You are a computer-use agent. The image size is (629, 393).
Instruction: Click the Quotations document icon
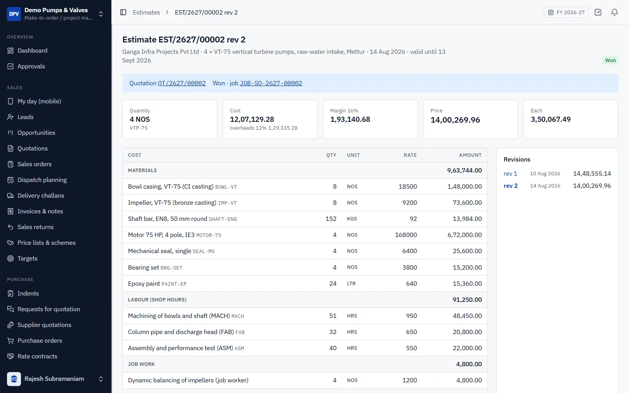11,149
